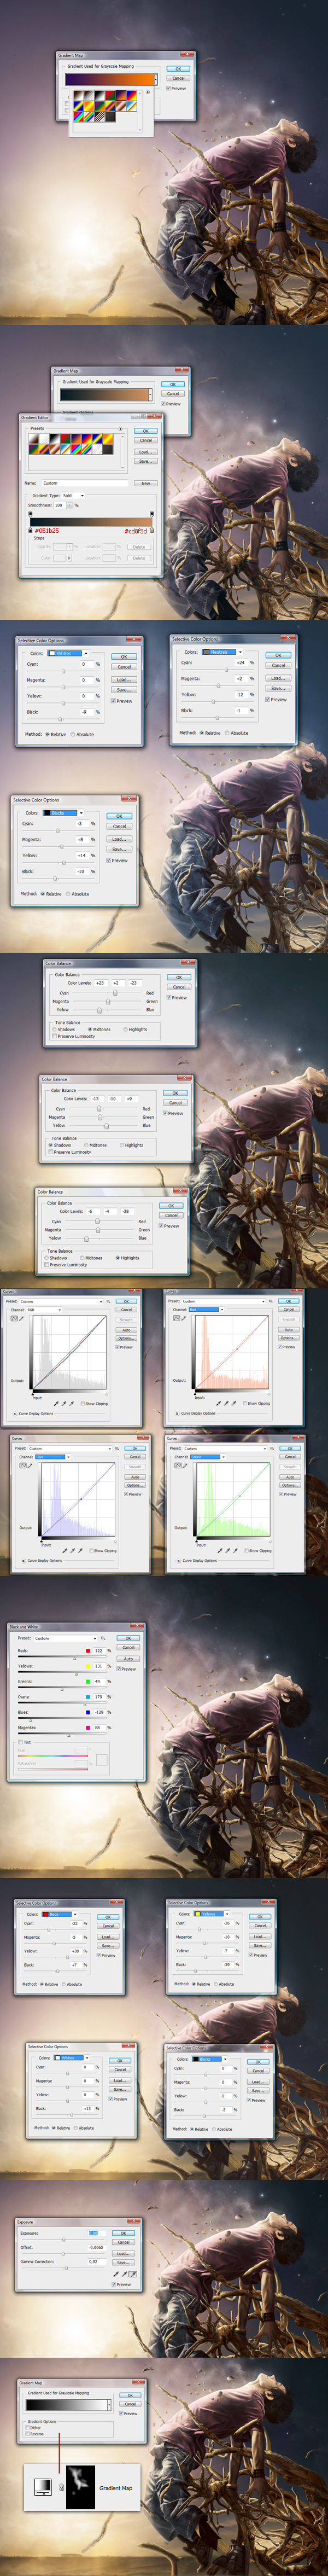Pick the white point eyedropper in Exposure dialog

pos(133,2274)
